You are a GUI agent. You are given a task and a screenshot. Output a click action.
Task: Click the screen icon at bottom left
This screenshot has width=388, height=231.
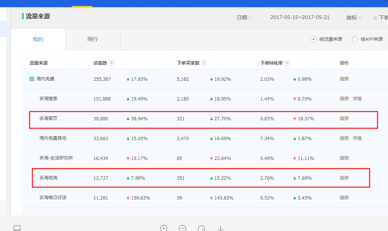(x=17, y=228)
